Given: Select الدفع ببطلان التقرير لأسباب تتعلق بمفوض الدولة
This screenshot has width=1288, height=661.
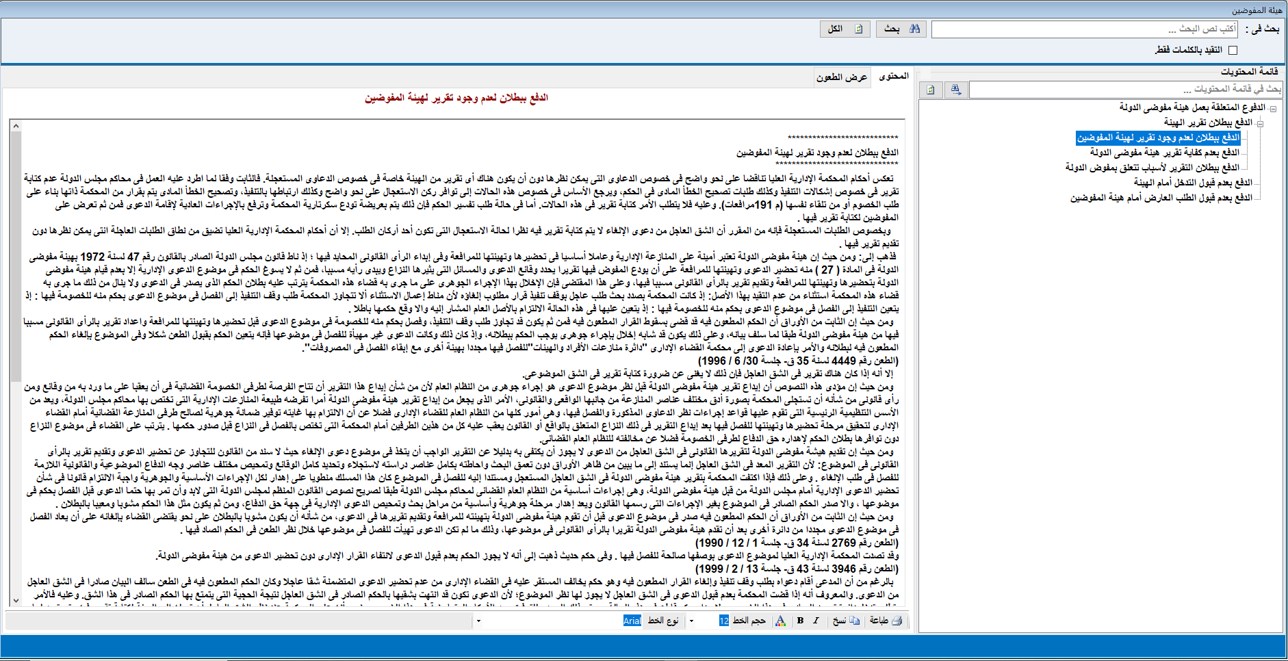Looking at the screenshot, I should [1152, 168].
